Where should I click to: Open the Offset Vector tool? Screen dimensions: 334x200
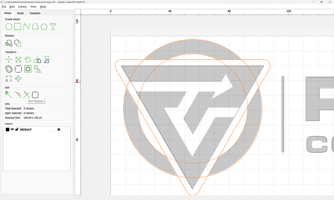[9, 69]
